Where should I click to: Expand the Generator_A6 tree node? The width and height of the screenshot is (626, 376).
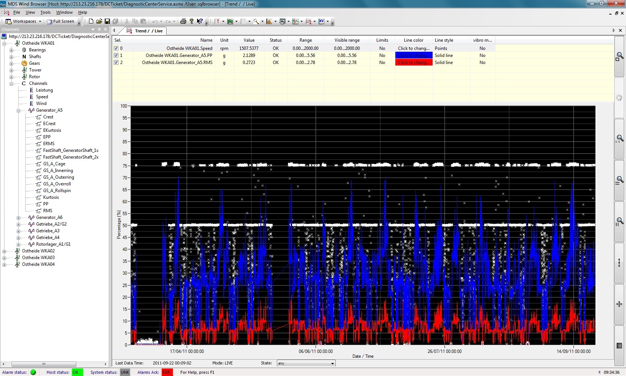18,217
